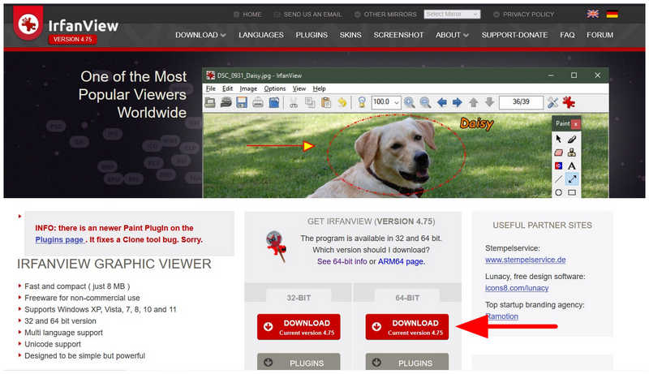Click the save floppy disk toolbar icon
The image size is (649, 374).
[x=242, y=102]
